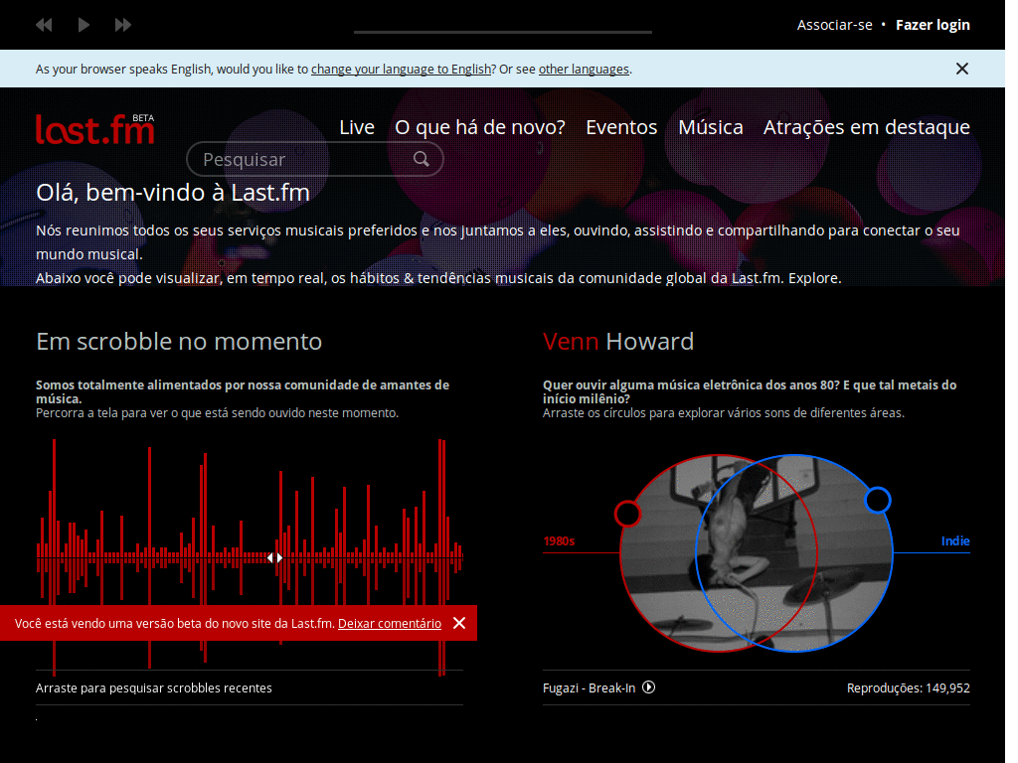This screenshot has height=763, width=1018.
Task: Click the red 1980s circle handle
Action: point(627,514)
